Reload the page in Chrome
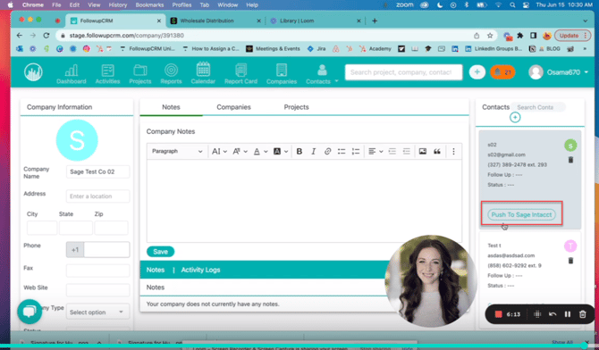 [46, 36]
